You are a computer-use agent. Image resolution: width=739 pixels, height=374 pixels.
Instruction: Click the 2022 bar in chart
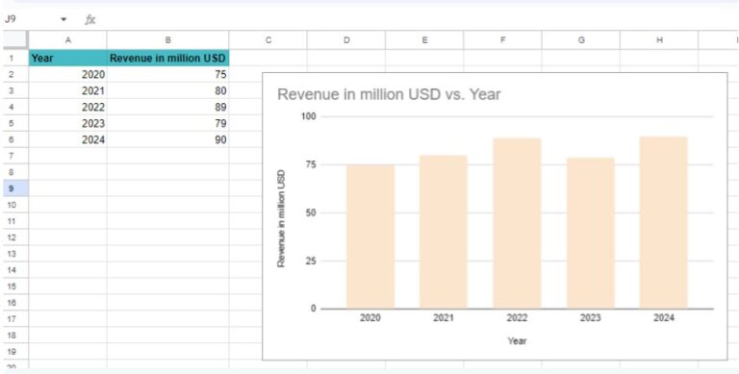coord(517,223)
